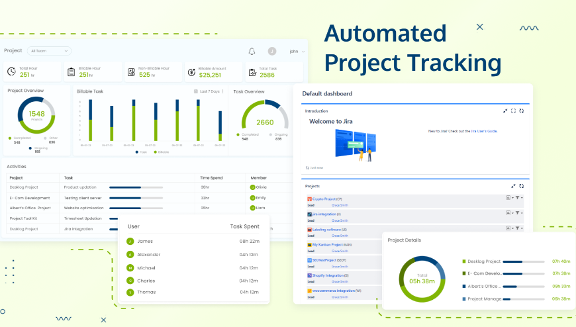The width and height of the screenshot is (576, 327).
Task: Open the All Team dropdown
Action: [x=49, y=51]
